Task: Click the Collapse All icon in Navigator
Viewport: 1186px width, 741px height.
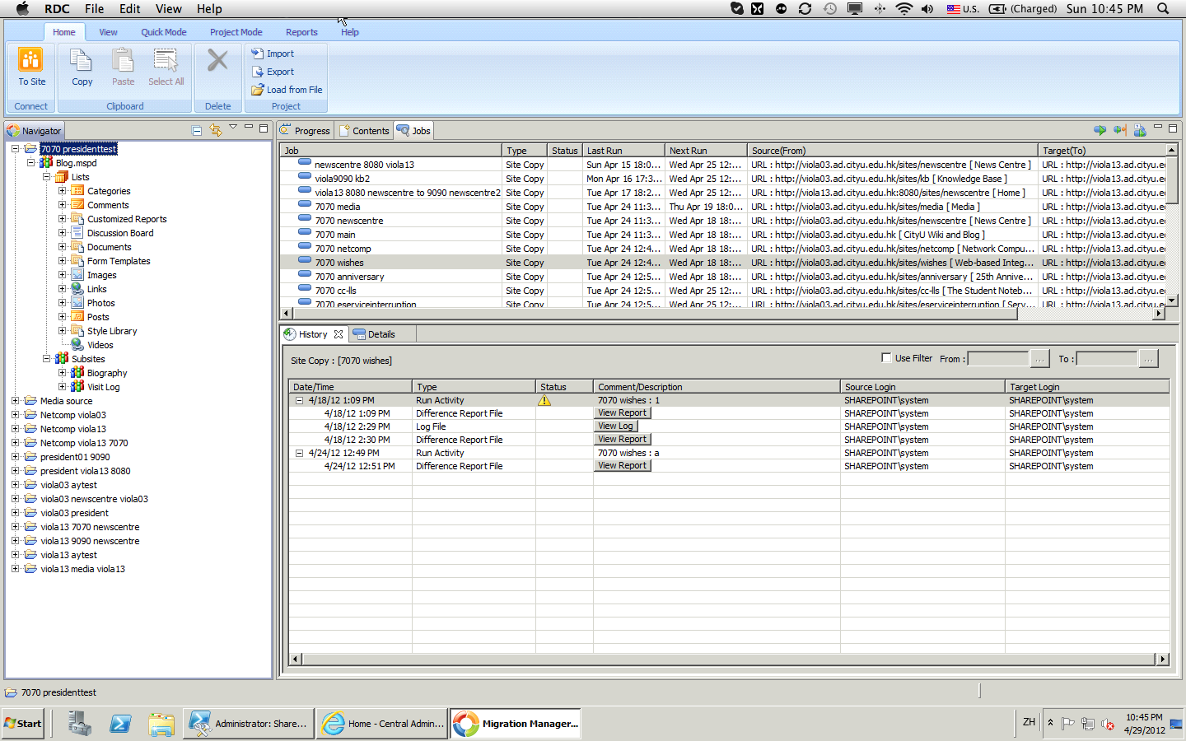Action: [x=197, y=130]
